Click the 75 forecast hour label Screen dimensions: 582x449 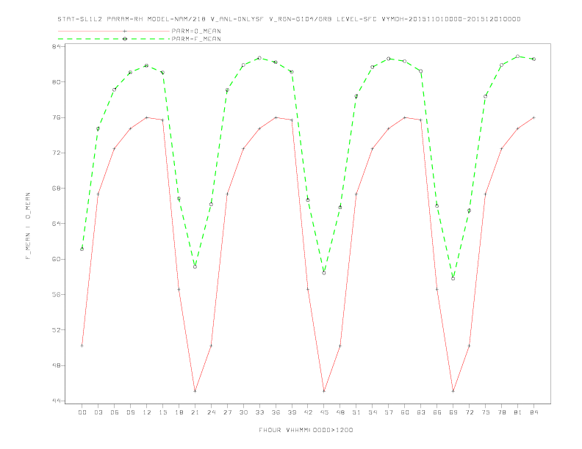[486, 412]
